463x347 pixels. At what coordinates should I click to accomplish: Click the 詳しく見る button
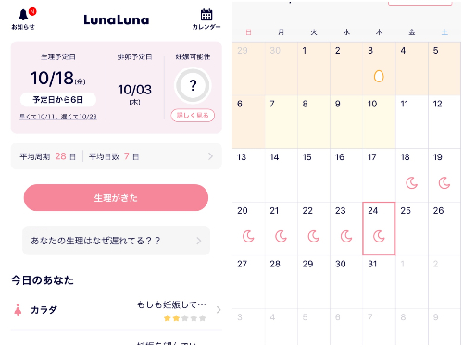(x=193, y=116)
